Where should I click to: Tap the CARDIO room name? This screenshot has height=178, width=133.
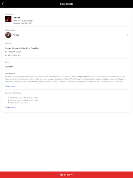[x=9, y=67]
